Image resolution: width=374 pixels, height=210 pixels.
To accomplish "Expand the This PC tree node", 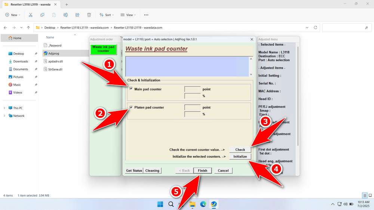I will coord(4,108).
